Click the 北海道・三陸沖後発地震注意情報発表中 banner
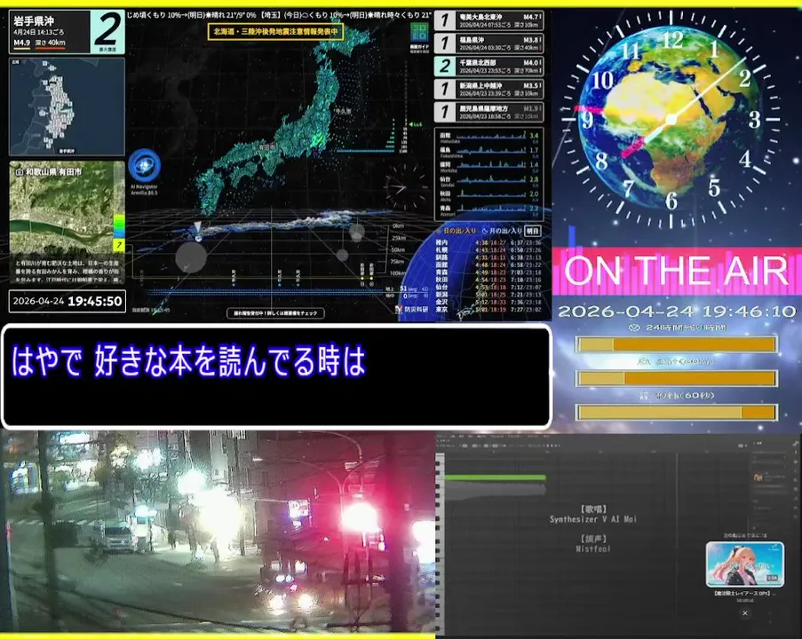 tap(275, 32)
